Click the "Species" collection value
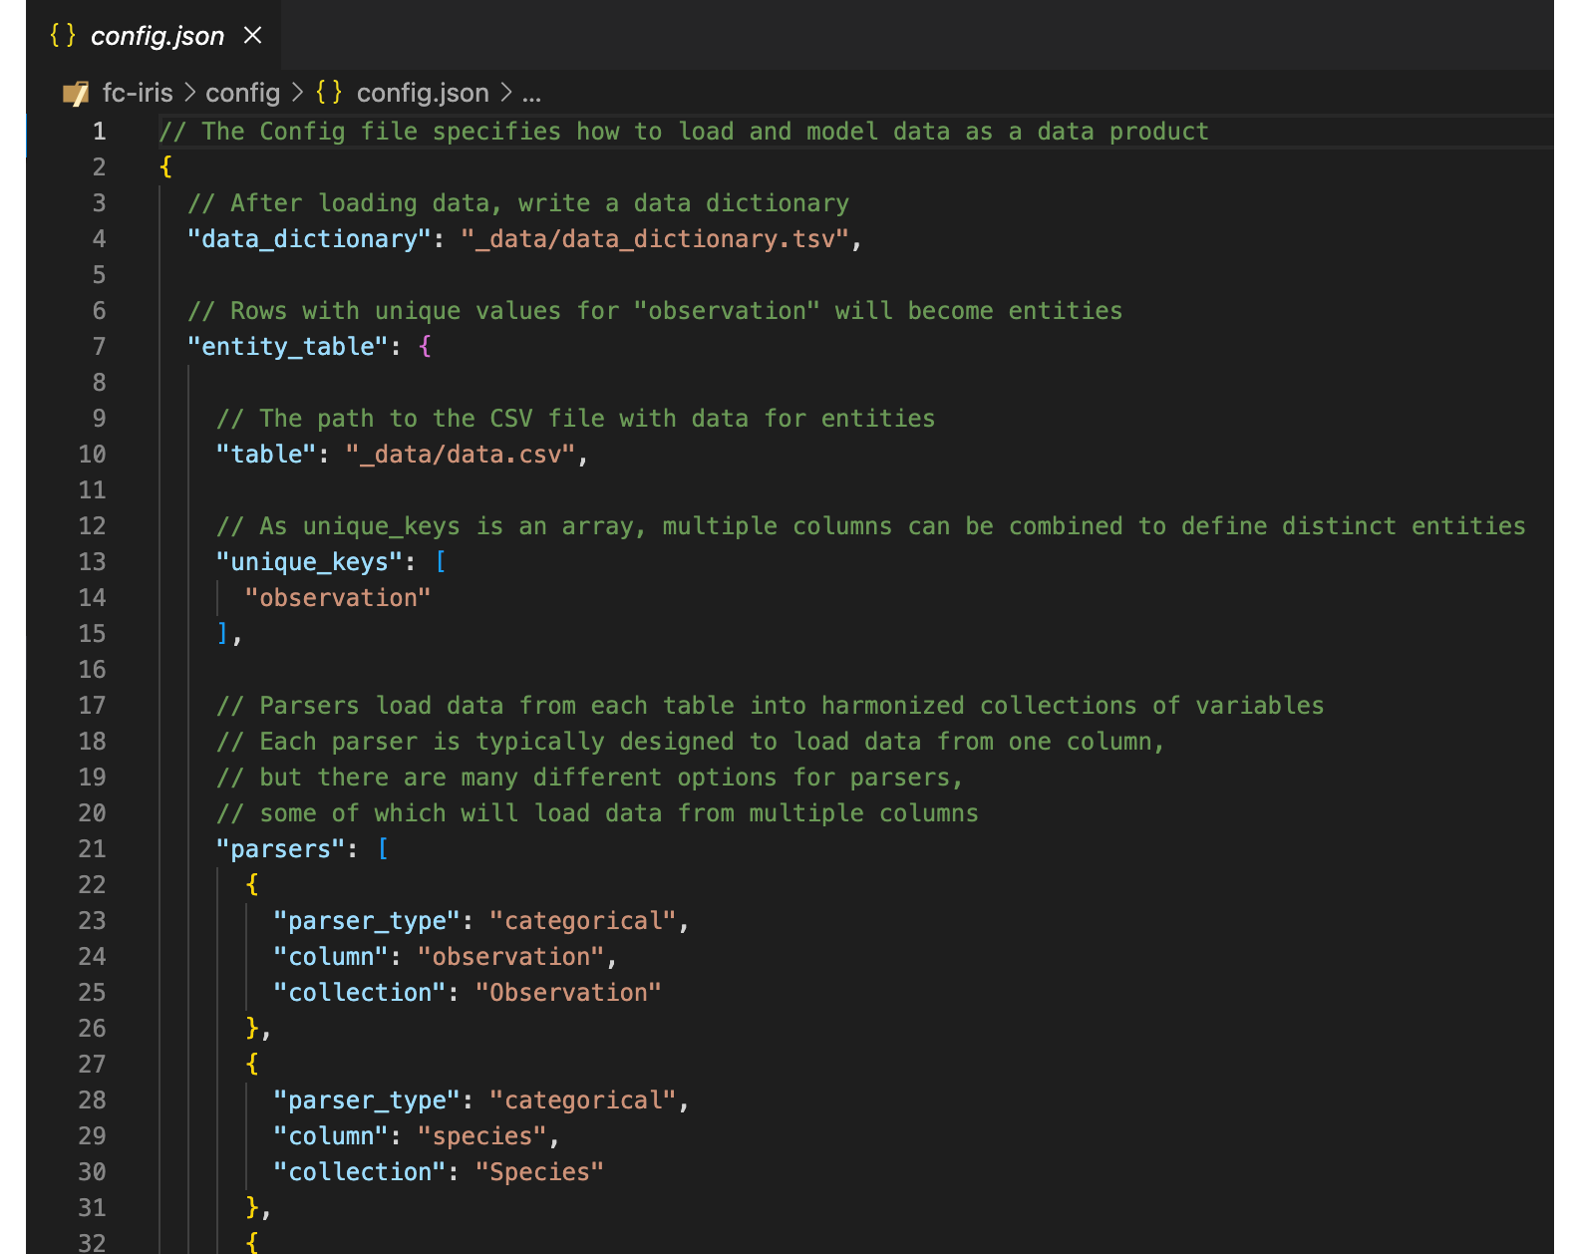Image resolution: width=1579 pixels, height=1254 pixels. [x=539, y=1172]
